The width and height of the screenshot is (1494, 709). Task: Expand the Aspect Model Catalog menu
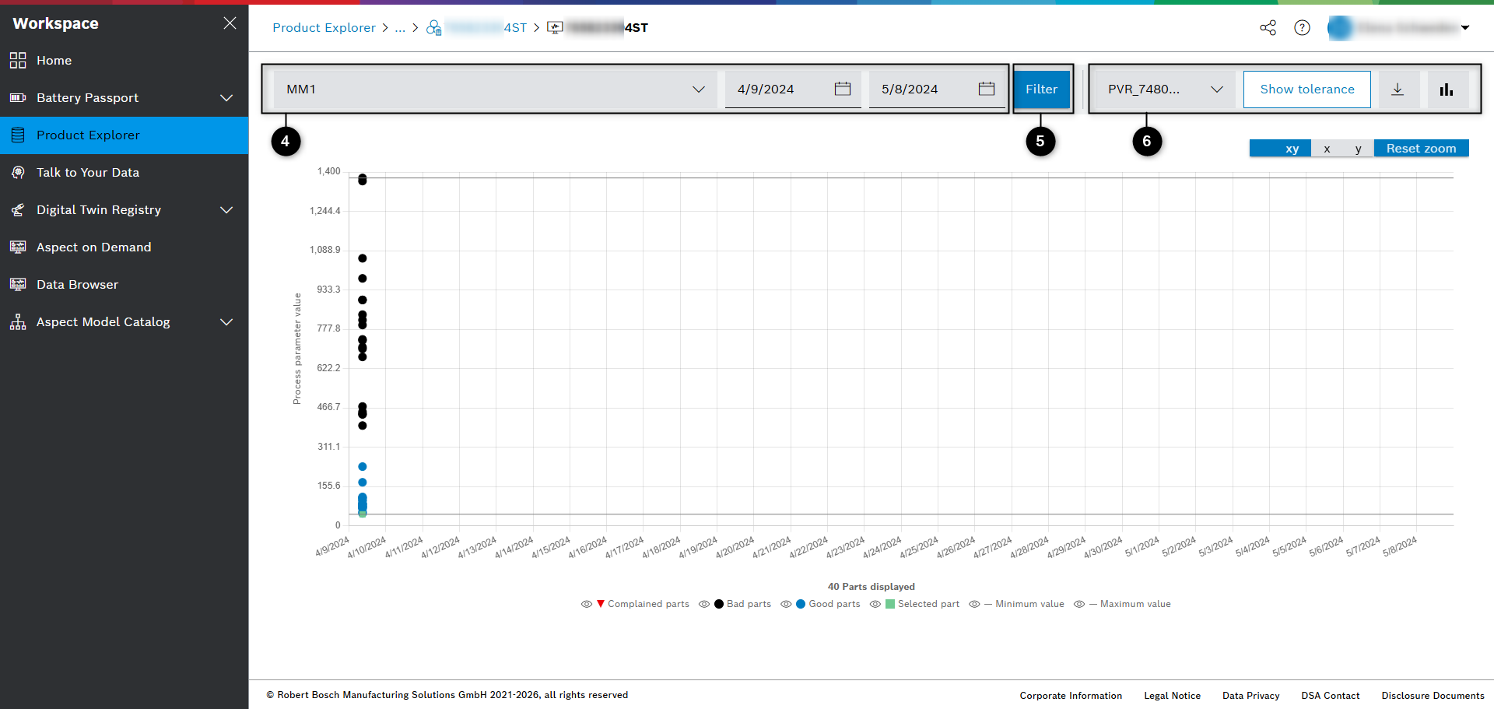(226, 321)
